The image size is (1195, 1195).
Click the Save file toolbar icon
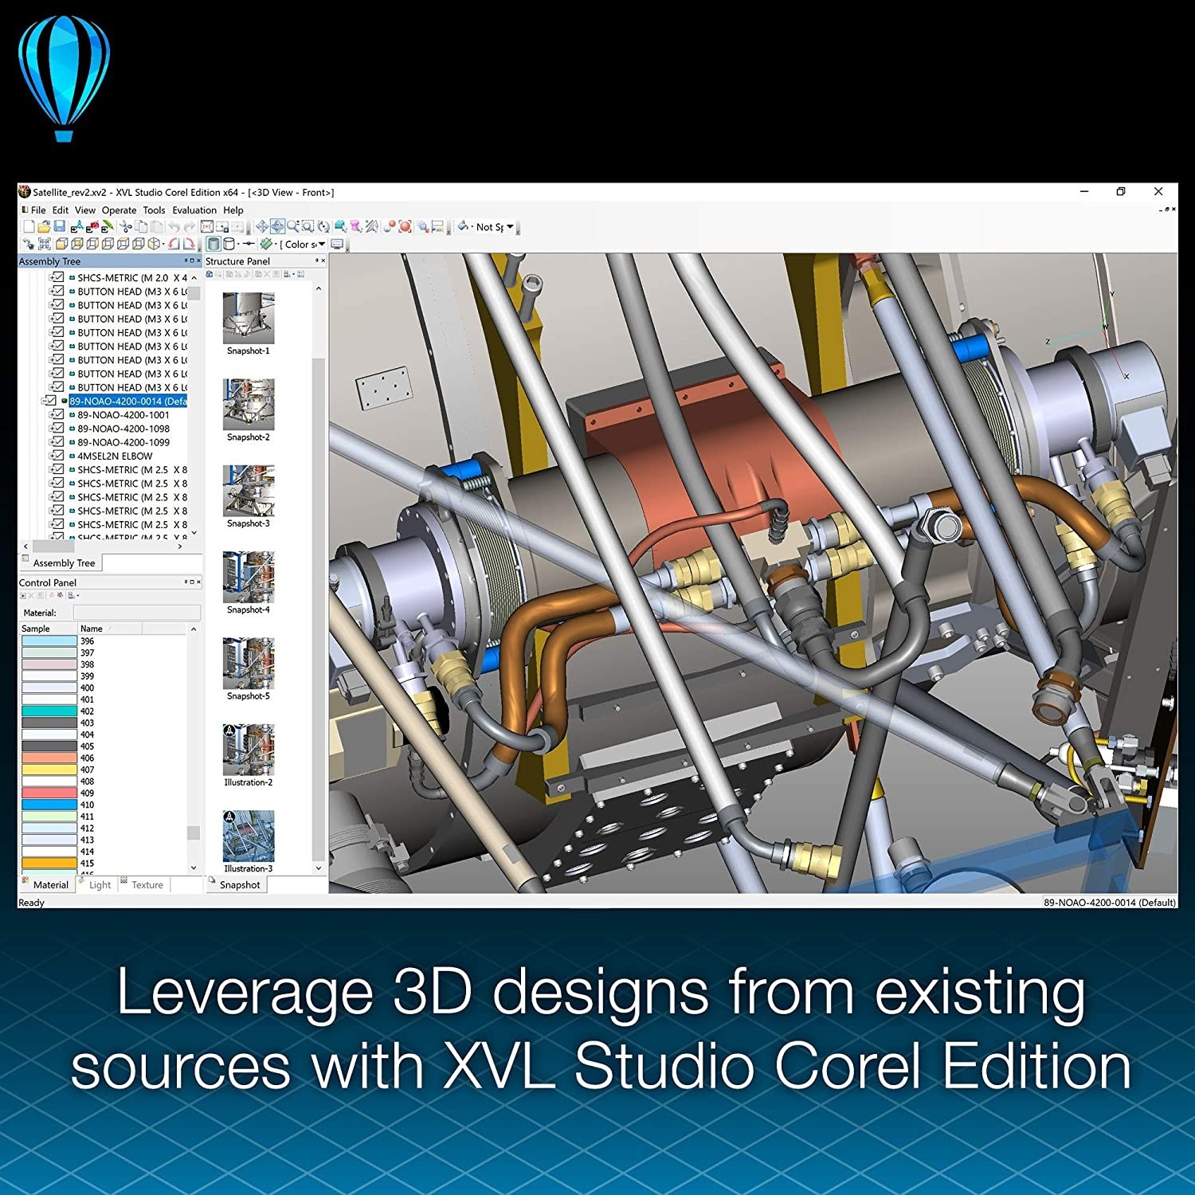[x=59, y=227]
